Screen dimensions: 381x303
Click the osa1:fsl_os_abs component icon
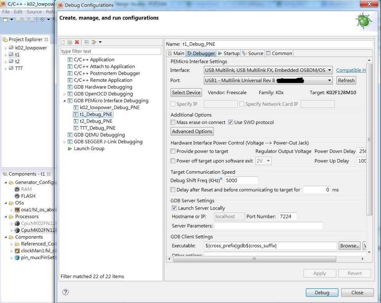point(17,210)
